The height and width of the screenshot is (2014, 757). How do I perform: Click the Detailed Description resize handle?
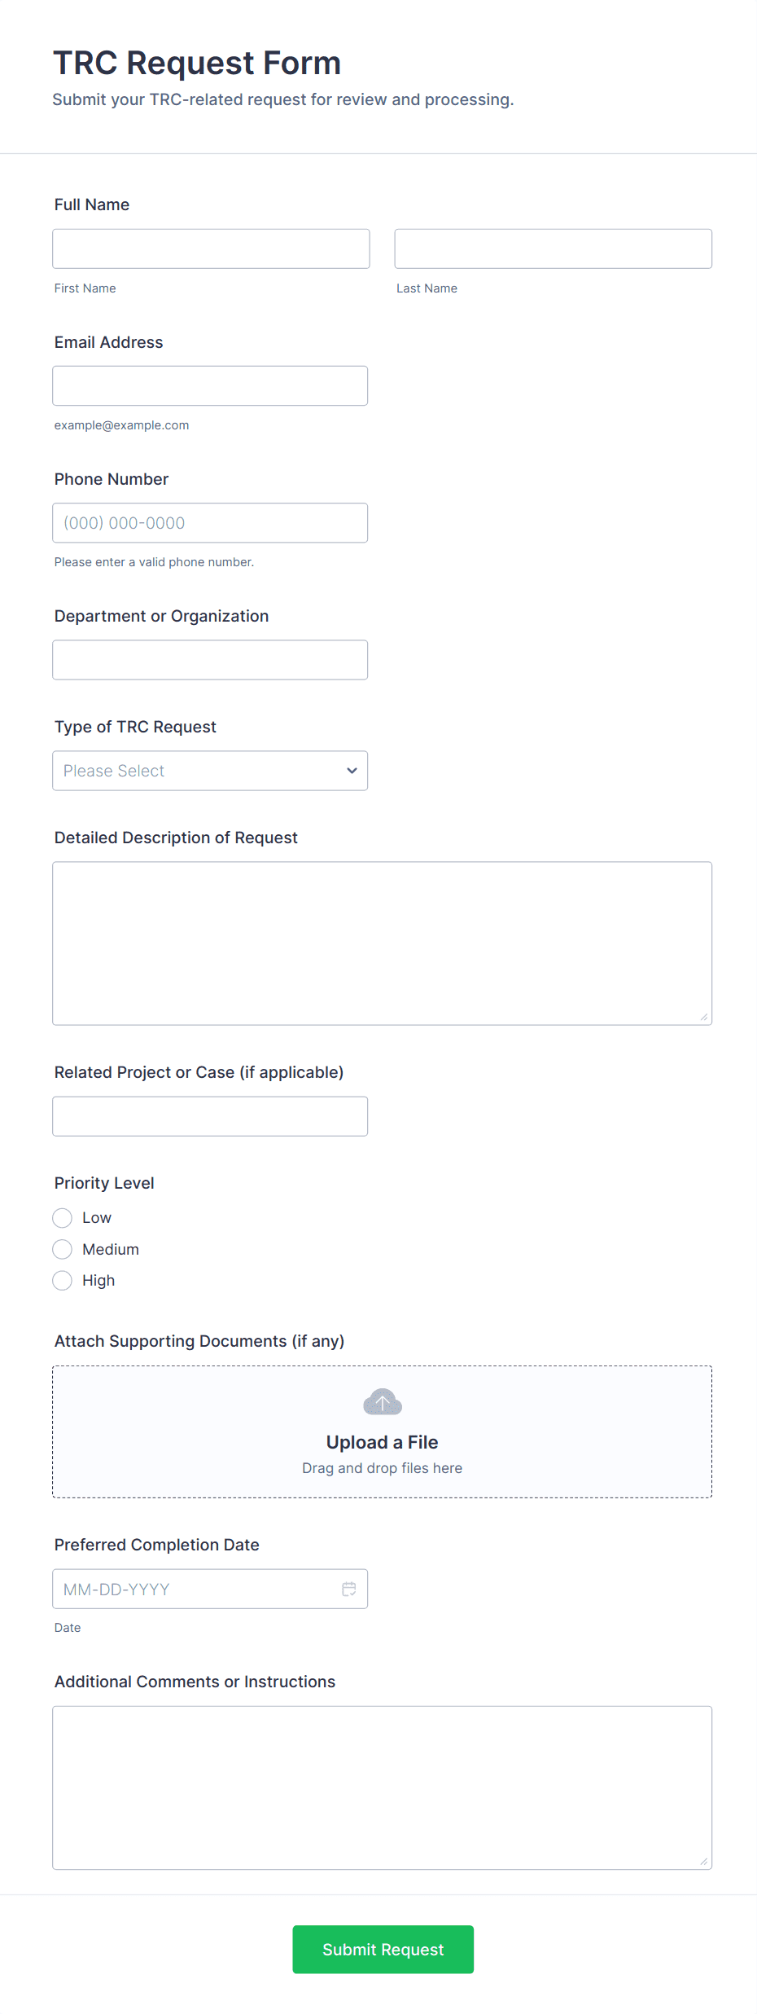704,1017
